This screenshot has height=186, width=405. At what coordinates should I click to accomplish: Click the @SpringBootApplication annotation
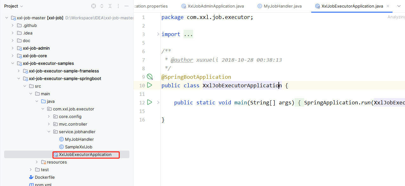click(196, 77)
